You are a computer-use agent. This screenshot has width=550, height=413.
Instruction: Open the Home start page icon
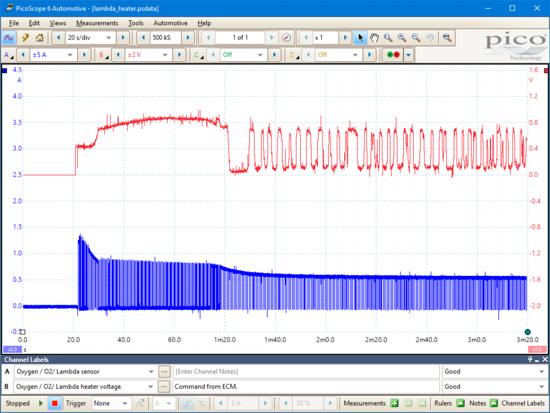(40, 38)
